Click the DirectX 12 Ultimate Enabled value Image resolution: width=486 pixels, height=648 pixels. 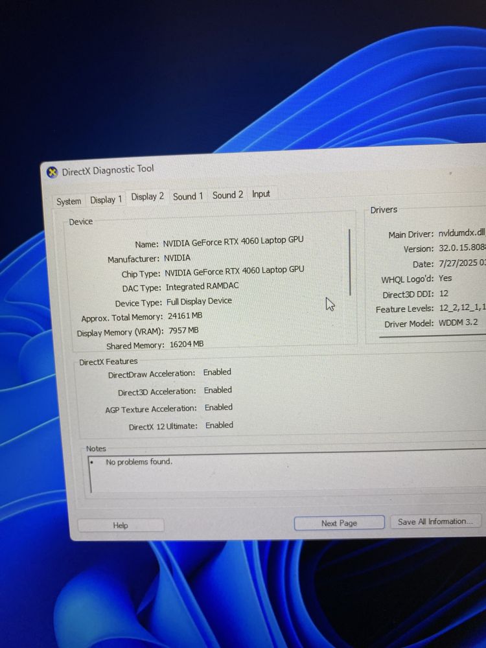pos(220,425)
